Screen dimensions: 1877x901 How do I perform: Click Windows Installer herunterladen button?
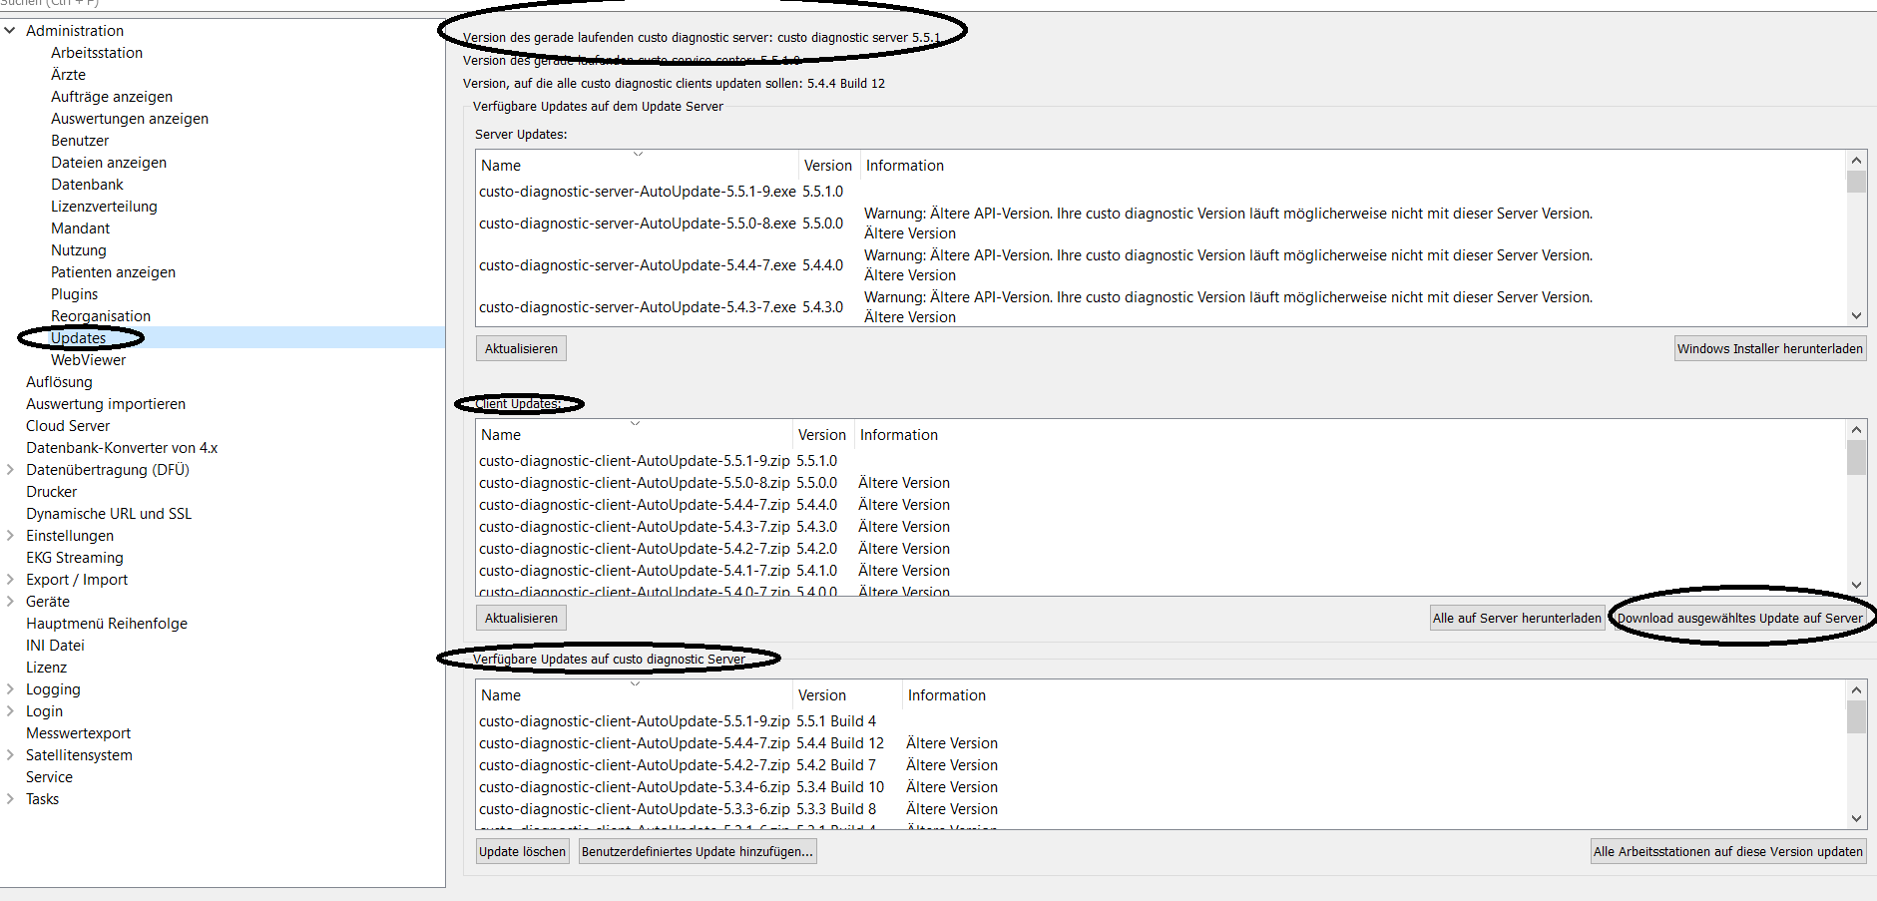(1769, 348)
